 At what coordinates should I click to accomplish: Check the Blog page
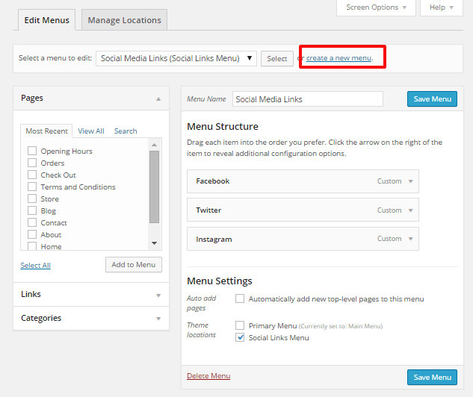point(32,210)
